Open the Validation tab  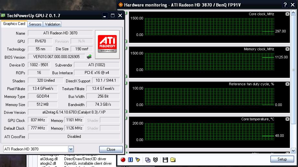(53, 24)
